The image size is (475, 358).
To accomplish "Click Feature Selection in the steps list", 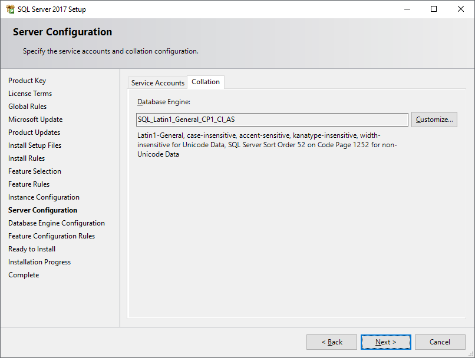I will pyautogui.click(x=35, y=171).
